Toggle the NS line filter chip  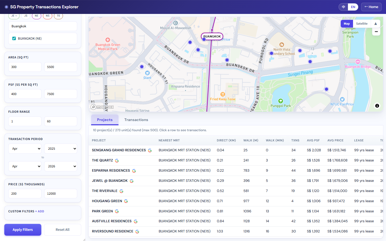(x=48, y=16)
